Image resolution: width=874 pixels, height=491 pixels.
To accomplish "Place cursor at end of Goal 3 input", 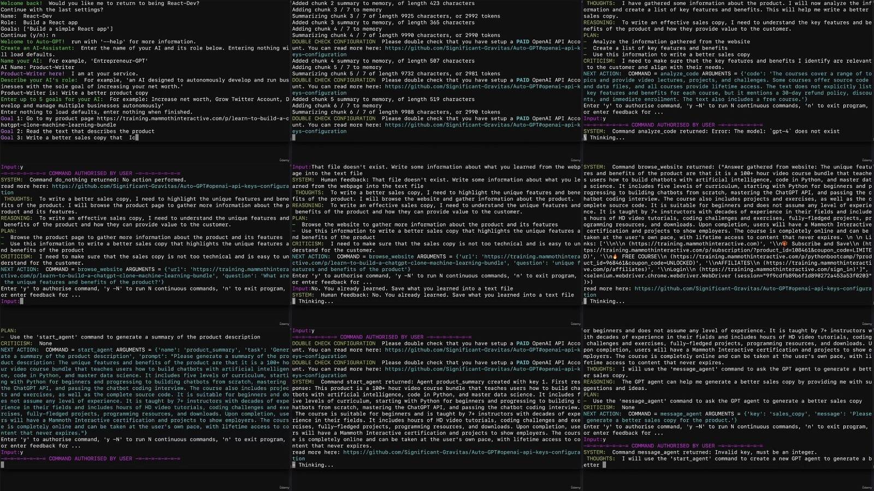I will point(137,138).
